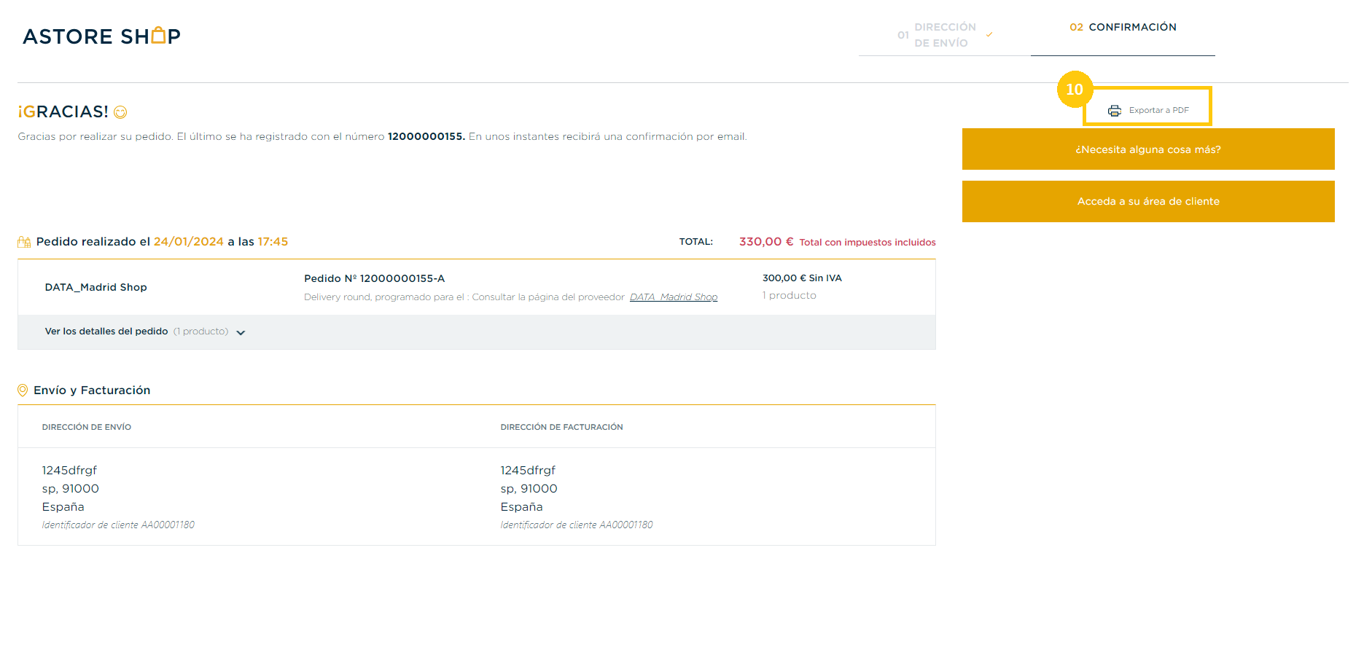Click the order time 17:45

273,242
